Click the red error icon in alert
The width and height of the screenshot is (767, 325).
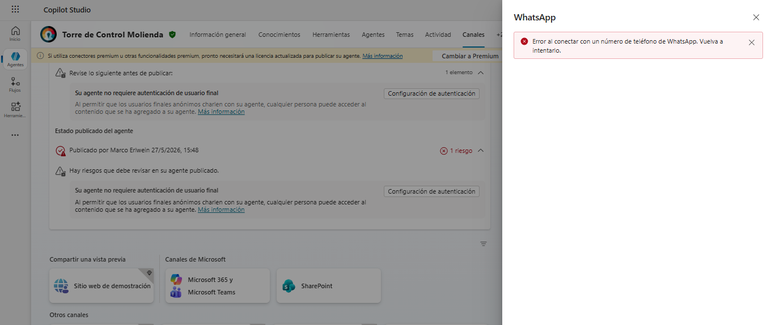pos(524,41)
